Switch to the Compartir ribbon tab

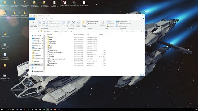(45, 18)
